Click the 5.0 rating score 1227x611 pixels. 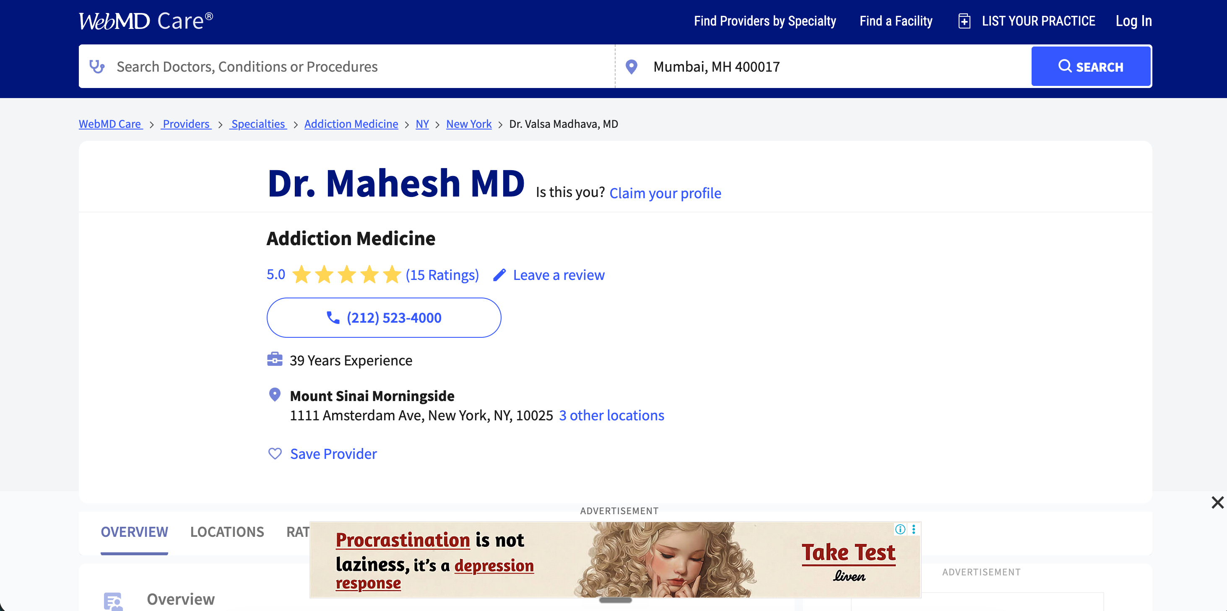[x=276, y=274]
